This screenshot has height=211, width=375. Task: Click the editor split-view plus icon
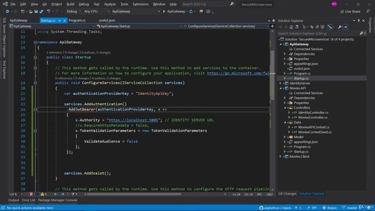point(272,26)
